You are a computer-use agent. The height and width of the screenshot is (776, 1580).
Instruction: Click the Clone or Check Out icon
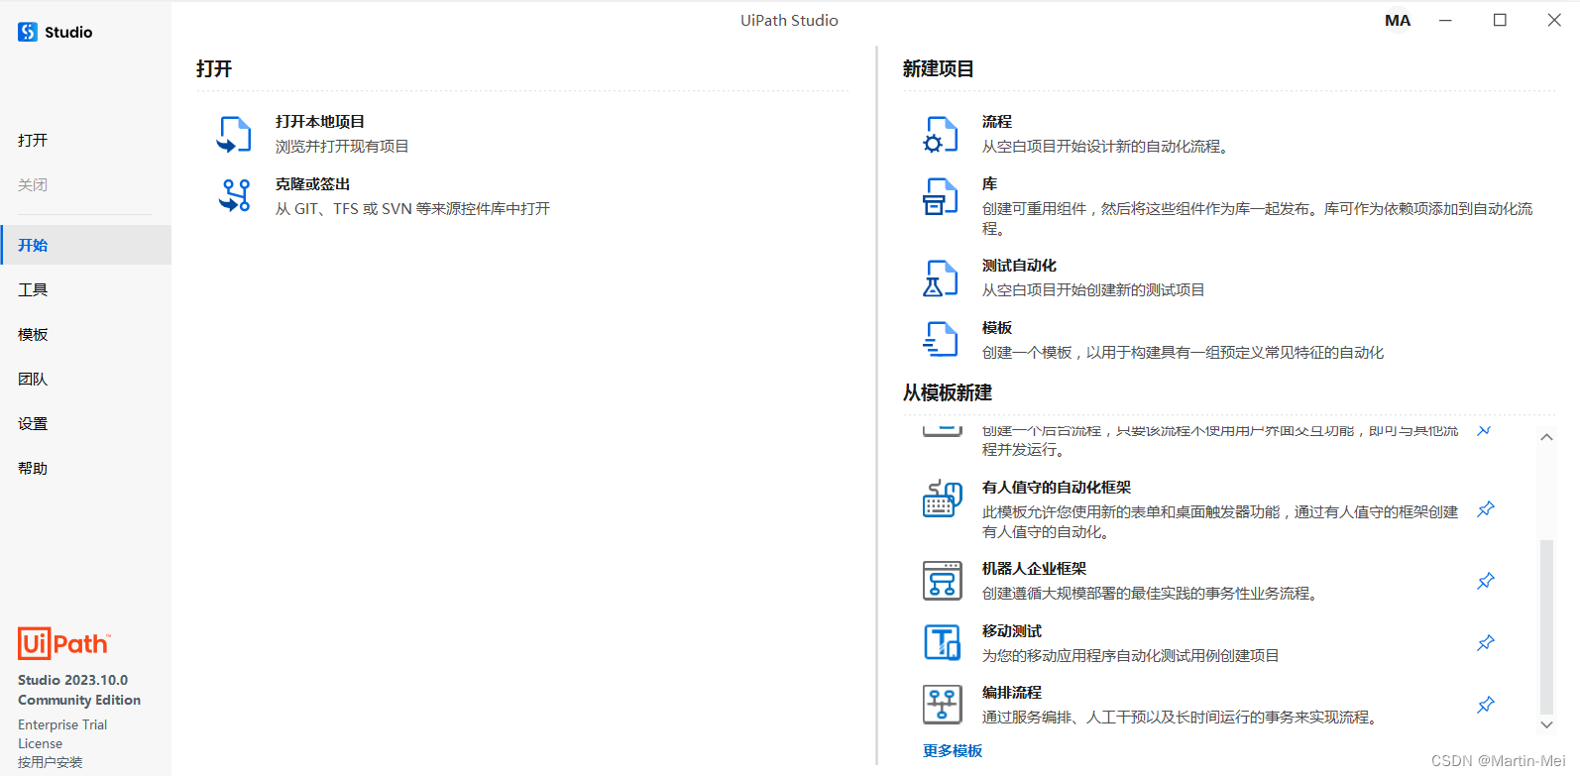(x=235, y=195)
